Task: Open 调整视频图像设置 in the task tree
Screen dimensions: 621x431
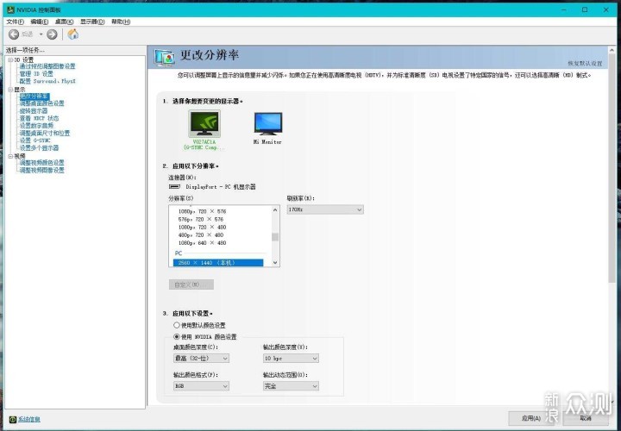Action: pyautogui.click(x=42, y=170)
